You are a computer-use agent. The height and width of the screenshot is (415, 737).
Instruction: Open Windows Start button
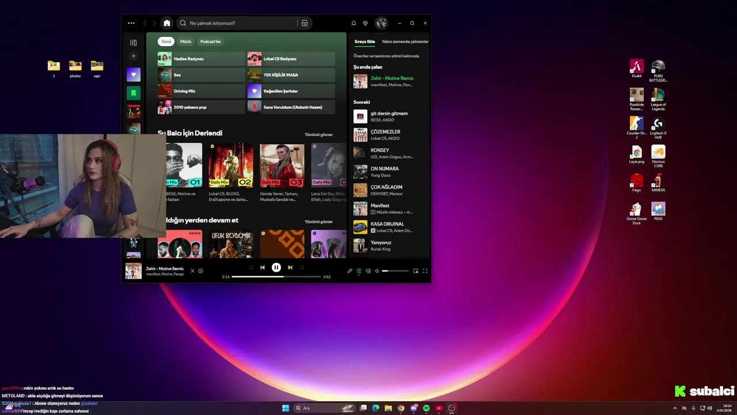point(286,408)
